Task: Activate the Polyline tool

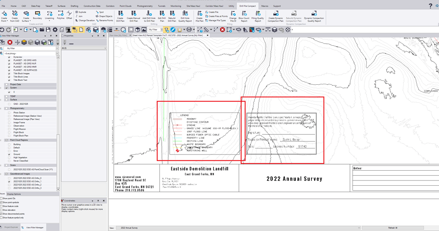Action: click(x=60, y=15)
